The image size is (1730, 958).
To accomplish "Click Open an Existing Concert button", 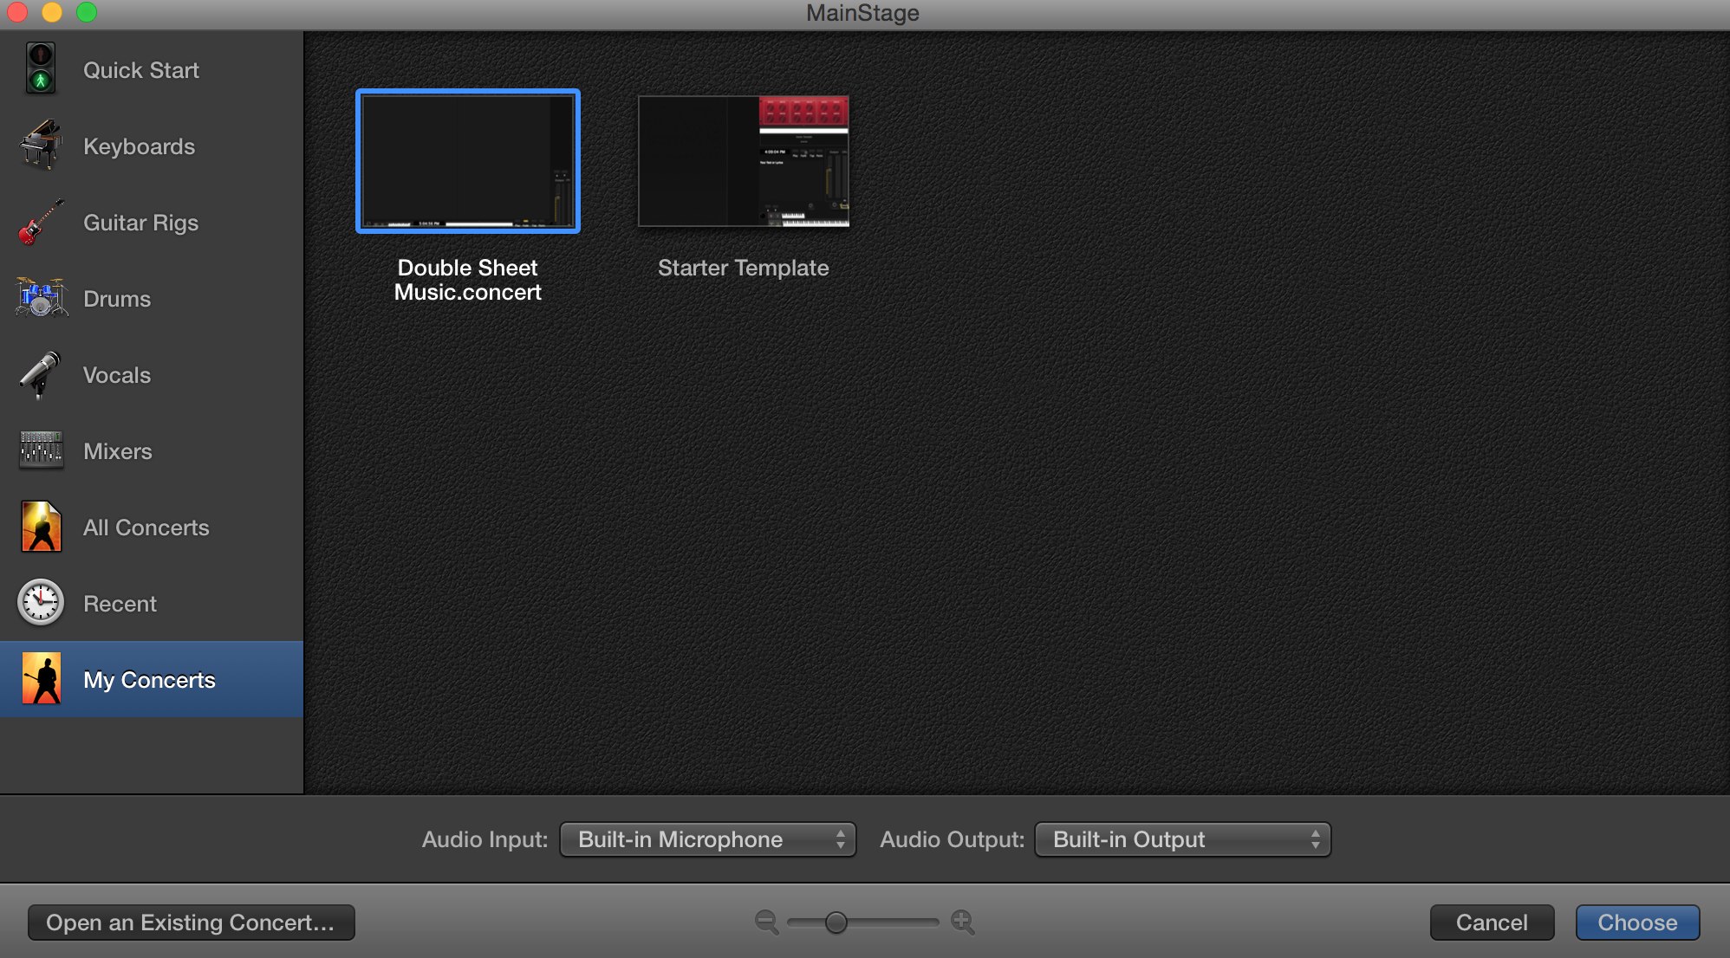I will [x=192, y=922].
